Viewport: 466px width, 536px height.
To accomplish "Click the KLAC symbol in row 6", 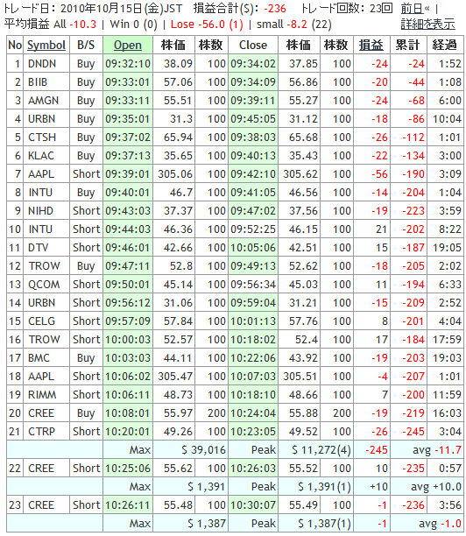I will click(x=40, y=156).
